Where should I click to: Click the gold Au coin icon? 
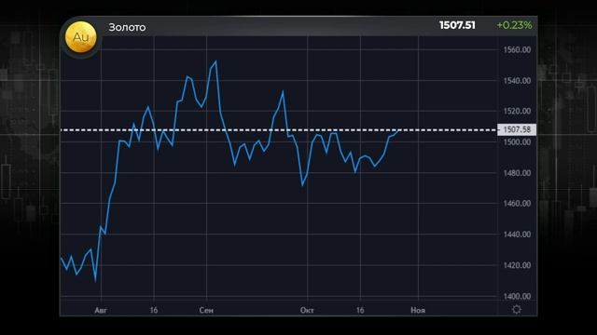pyautogui.click(x=81, y=37)
